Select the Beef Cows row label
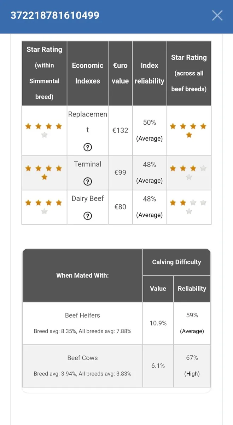The width and height of the screenshot is (233, 425). [82, 358]
